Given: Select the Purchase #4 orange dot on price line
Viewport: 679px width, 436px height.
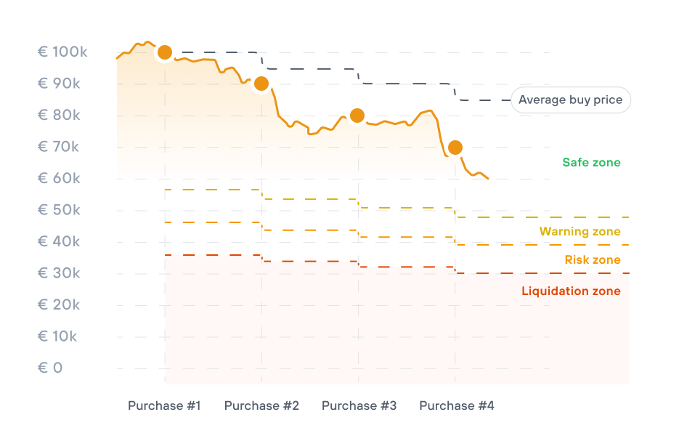Looking at the screenshot, I should point(455,148).
